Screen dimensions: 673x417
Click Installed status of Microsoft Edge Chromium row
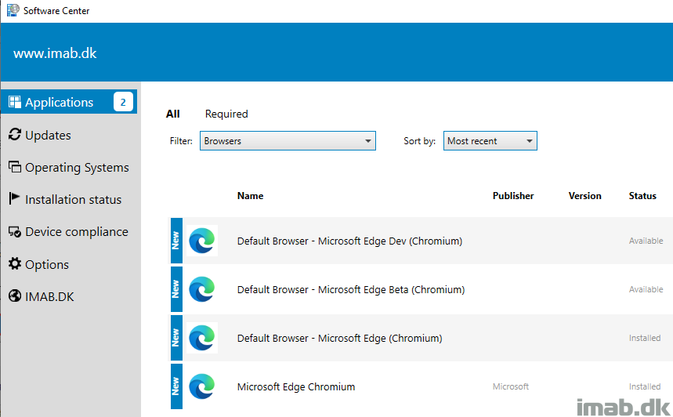(x=645, y=386)
